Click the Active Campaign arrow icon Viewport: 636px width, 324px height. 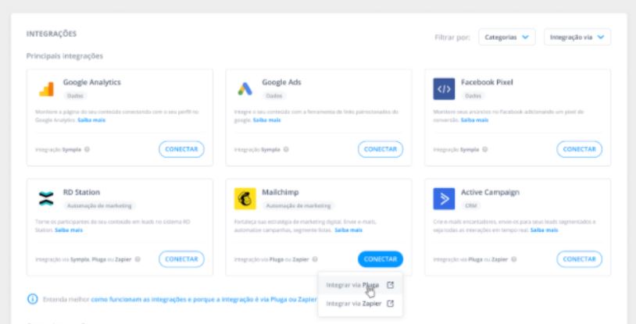444,199
